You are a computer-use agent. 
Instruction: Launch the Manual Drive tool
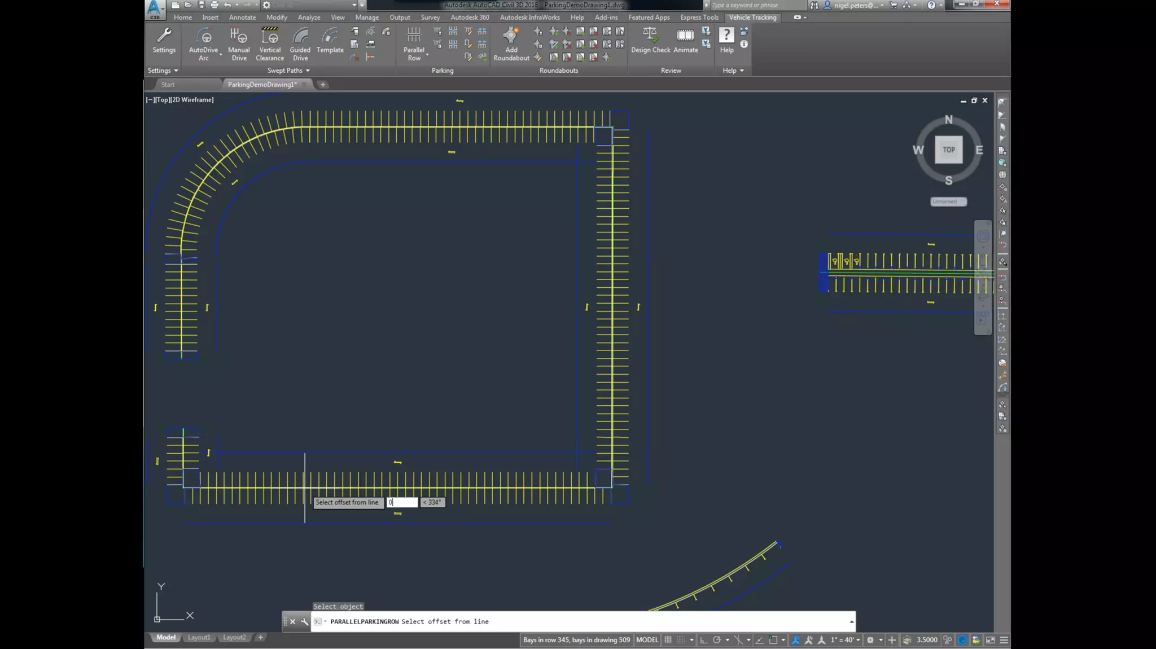(x=239, y=44)
